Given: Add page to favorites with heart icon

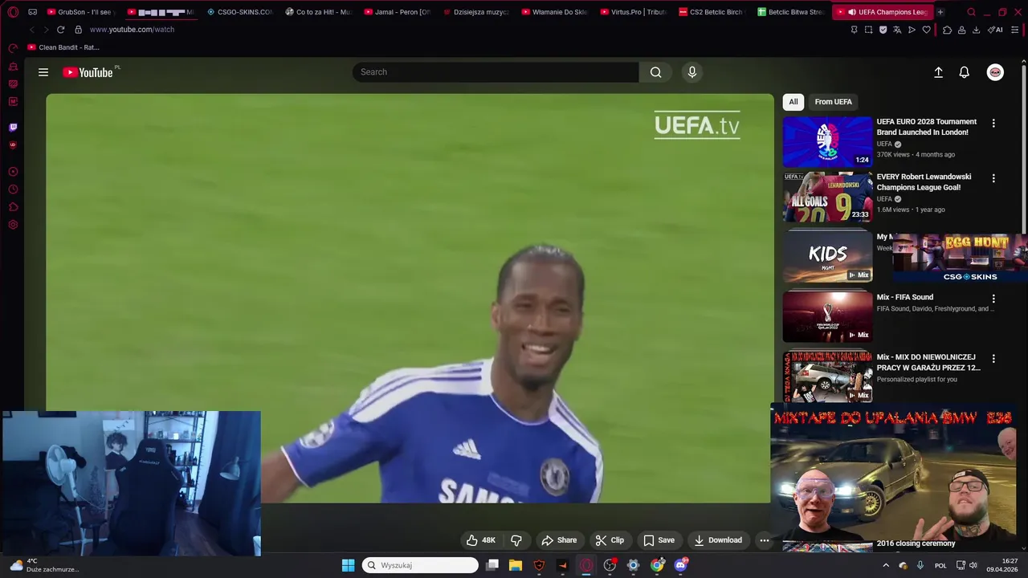Looking at the screenshot, I should point(926,30).
